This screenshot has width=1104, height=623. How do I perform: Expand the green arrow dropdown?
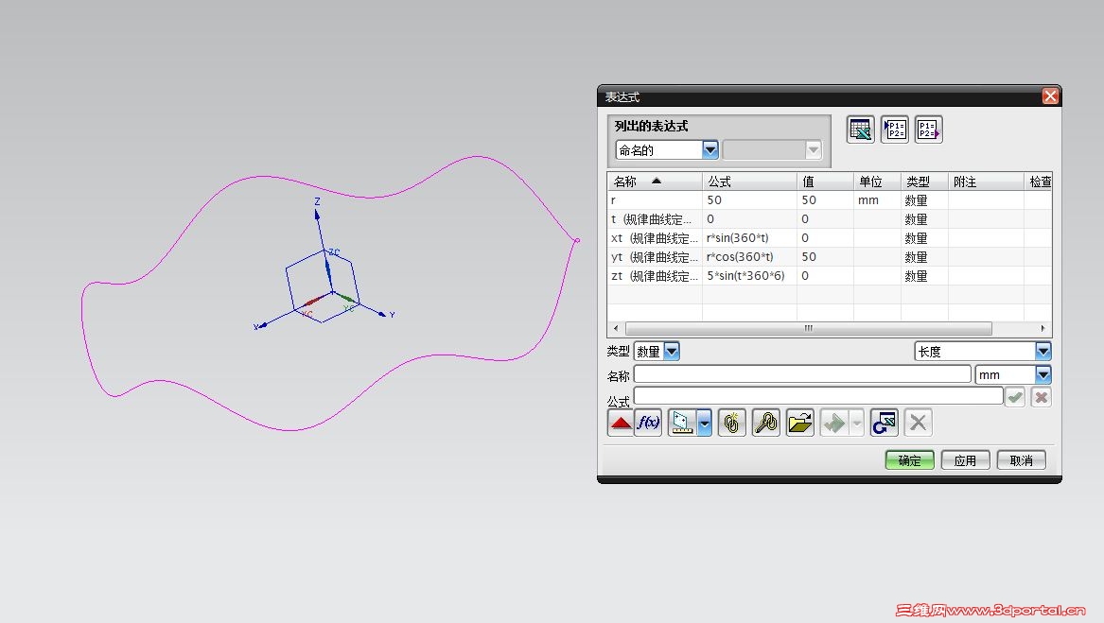pos(856,424)
